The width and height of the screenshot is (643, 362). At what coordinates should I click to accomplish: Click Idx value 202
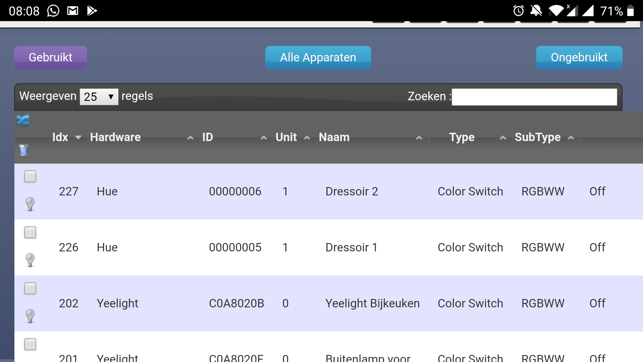tap(69, 303)
